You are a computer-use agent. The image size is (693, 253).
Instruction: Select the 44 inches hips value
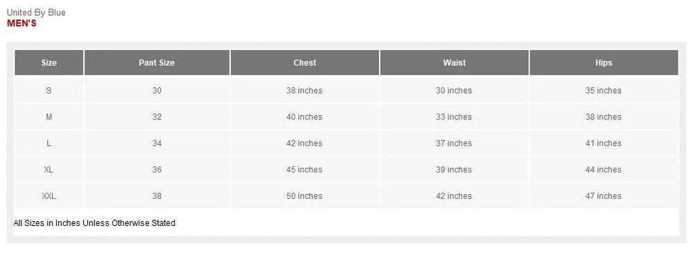pyautogui.click(x=604, y=169)
